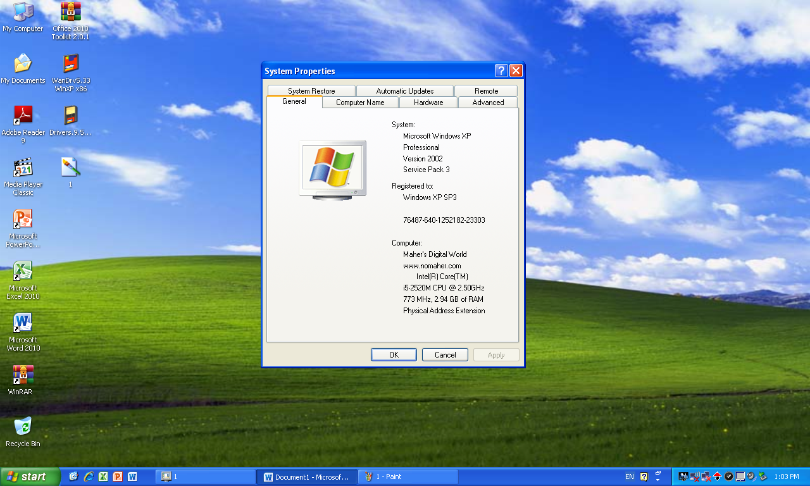Screen dimensions: 810x486
Task: Close the System Properties dialog
Action: (x=516, y=70)
